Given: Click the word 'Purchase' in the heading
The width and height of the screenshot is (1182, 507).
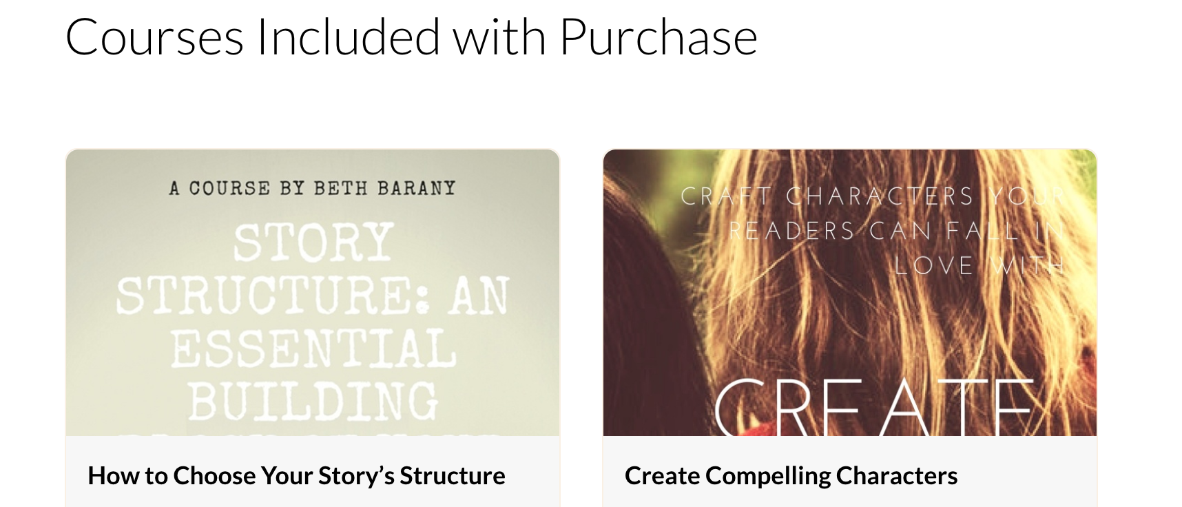Looking at the screenshot, I should click(x=659, y=37).
